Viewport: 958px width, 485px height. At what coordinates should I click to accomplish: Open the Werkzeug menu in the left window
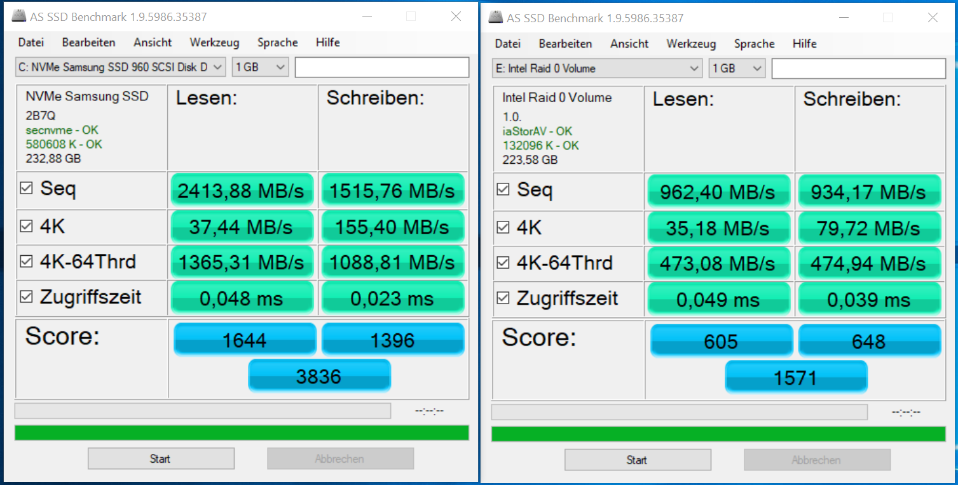coord(214,43)
